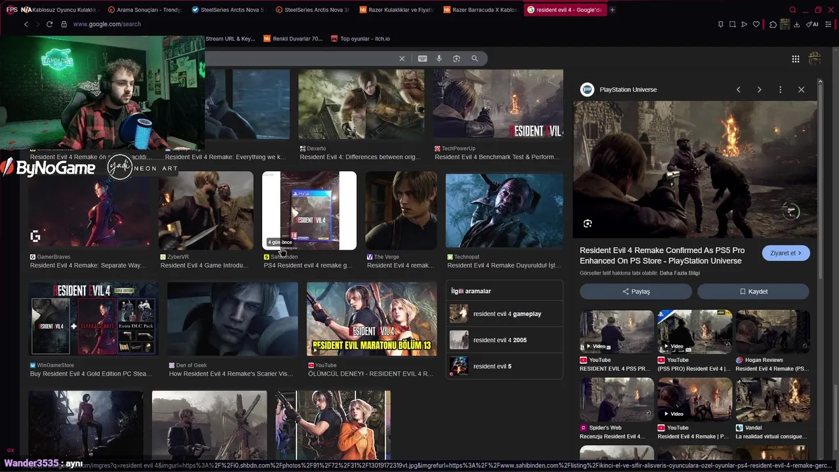
Task: Open the Dexerto Differences between original thumbnail
Action: tap(361, 104)
